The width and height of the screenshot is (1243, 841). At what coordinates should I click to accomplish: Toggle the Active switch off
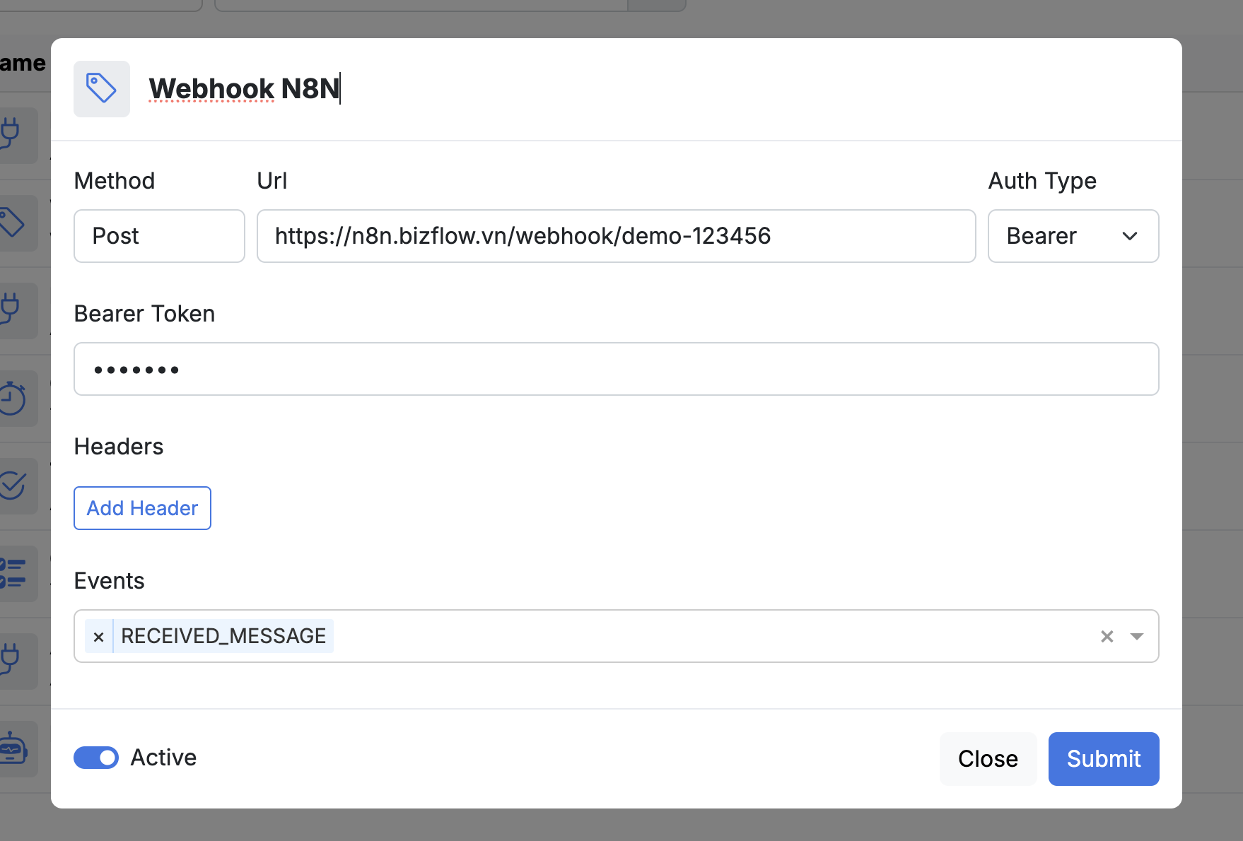click(x=96, y=758)
